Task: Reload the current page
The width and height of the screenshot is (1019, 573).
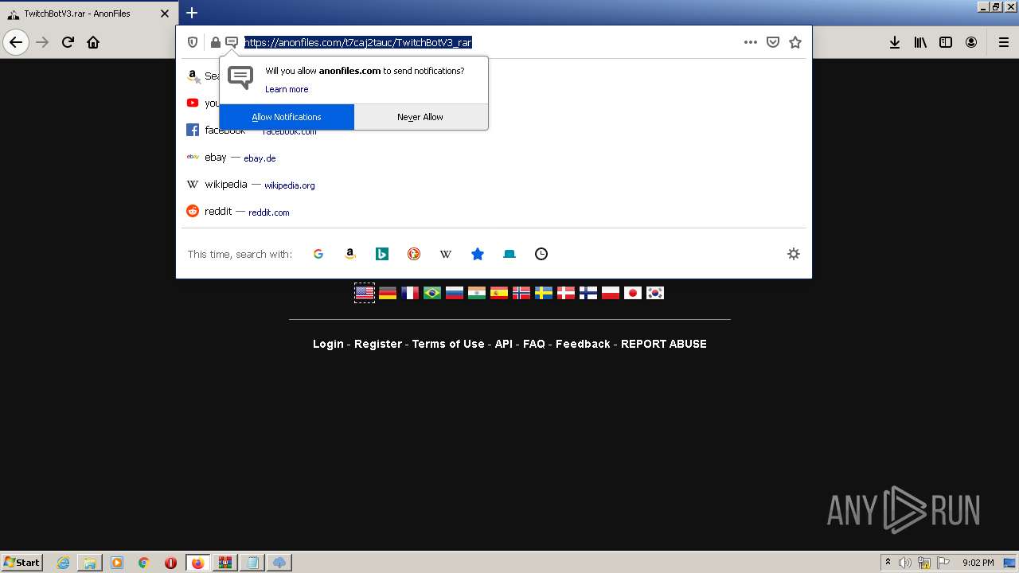Action: point(68,42)
